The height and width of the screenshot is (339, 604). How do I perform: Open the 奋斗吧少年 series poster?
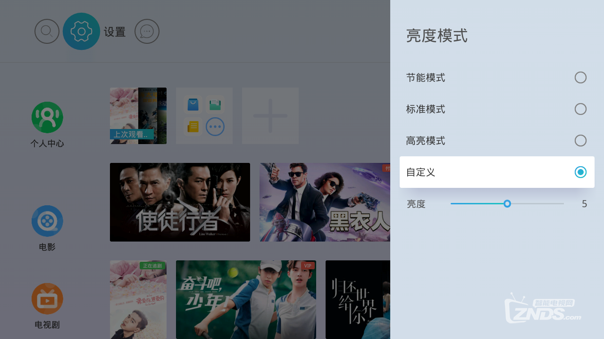[x=246, y=299]
